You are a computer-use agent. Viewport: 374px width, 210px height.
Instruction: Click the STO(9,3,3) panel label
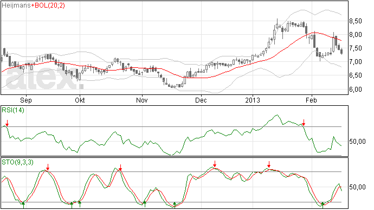coord(17,162)
